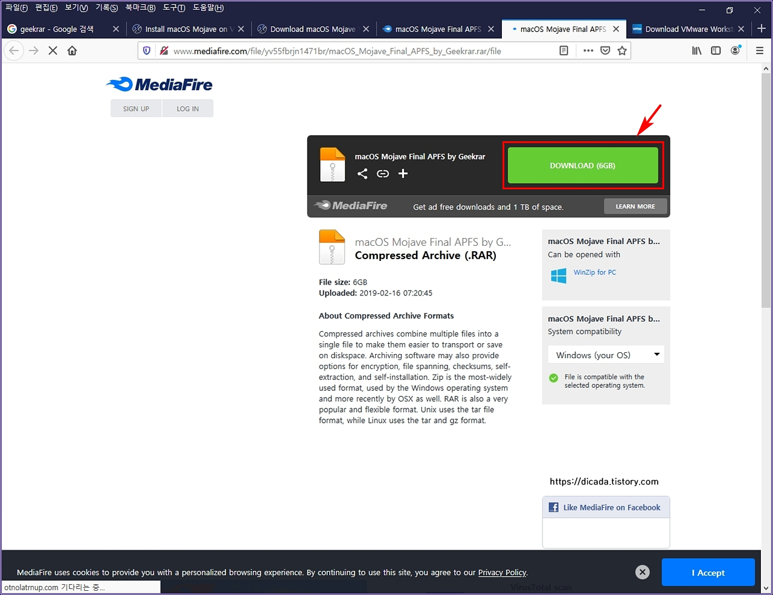Click the Facebook logo icon
773x595 pixels.
coord(553,507)
